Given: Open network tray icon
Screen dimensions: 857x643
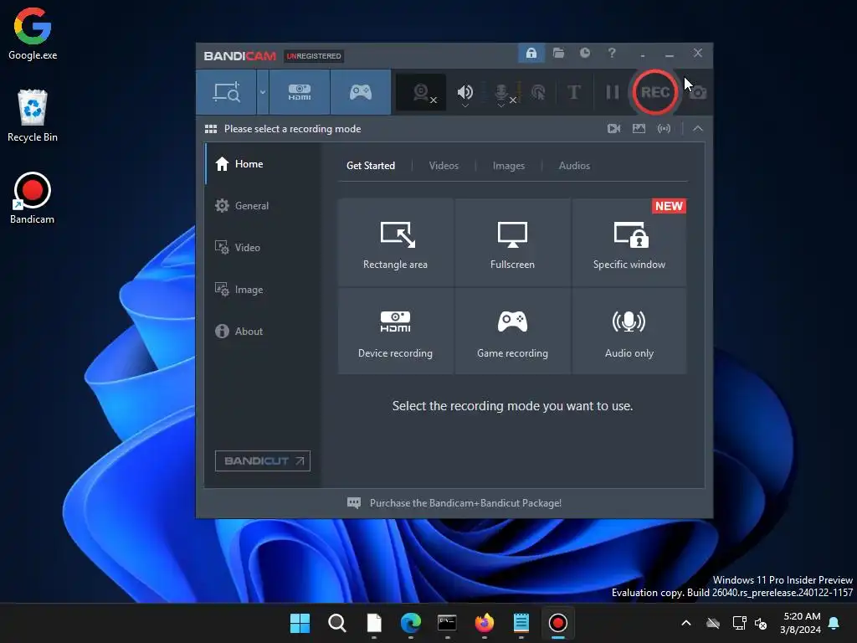Looking at the screenshot, I should (739, 623).
